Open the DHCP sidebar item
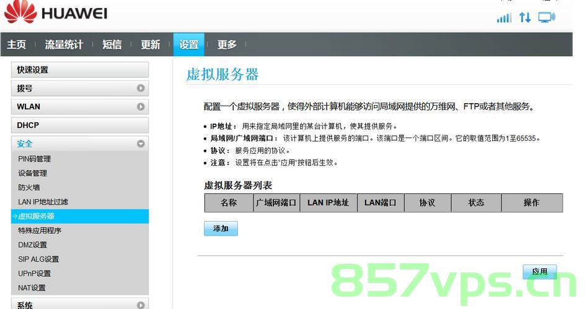587x309 pixels. point(80,125)
